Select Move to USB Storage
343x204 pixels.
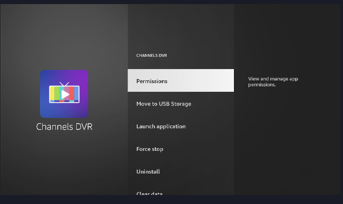[x=164, y=104]
